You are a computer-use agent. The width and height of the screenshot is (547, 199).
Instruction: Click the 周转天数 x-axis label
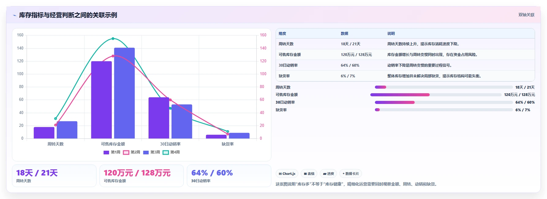(x=55, y=144)
